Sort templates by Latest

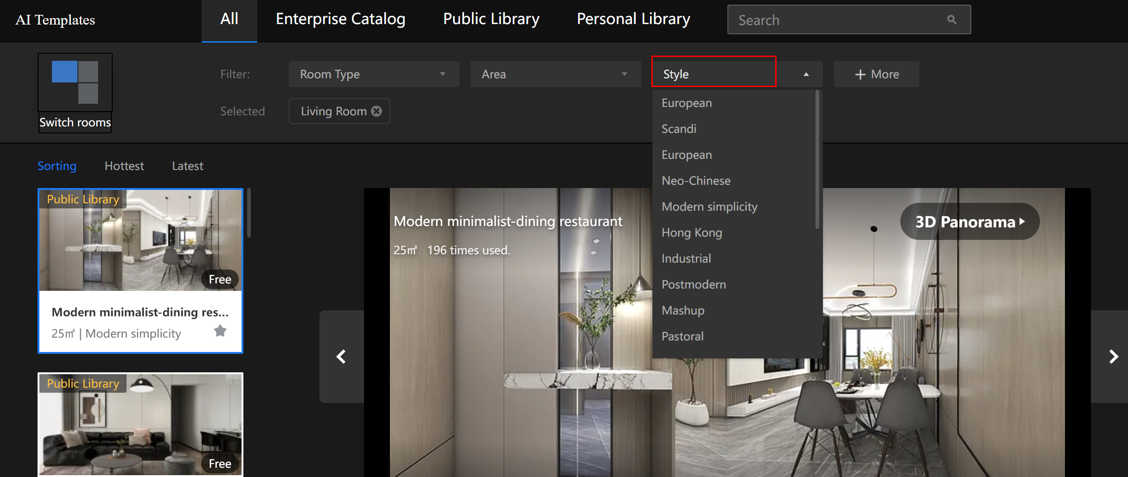187,166
